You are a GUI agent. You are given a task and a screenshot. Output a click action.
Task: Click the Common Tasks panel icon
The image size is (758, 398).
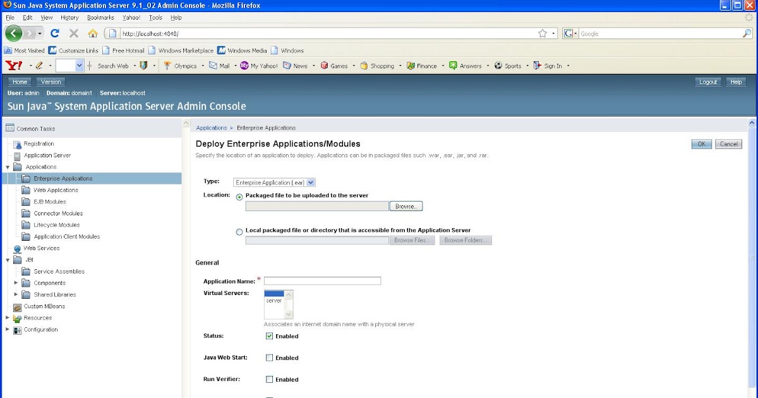[x=11, y=128]
